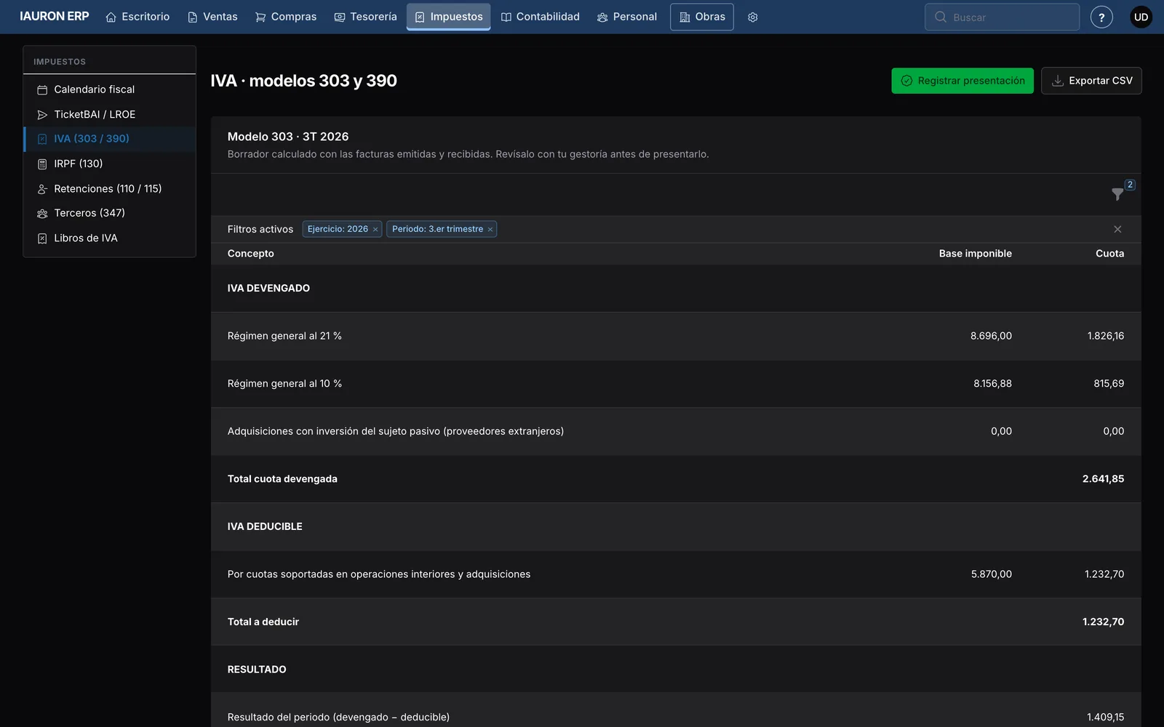Select the Adquisiciones con inversión del sujeto pasivo row
Viewport: 1164px width, 727px height.
pyautogui.click(x=676, y=431)
